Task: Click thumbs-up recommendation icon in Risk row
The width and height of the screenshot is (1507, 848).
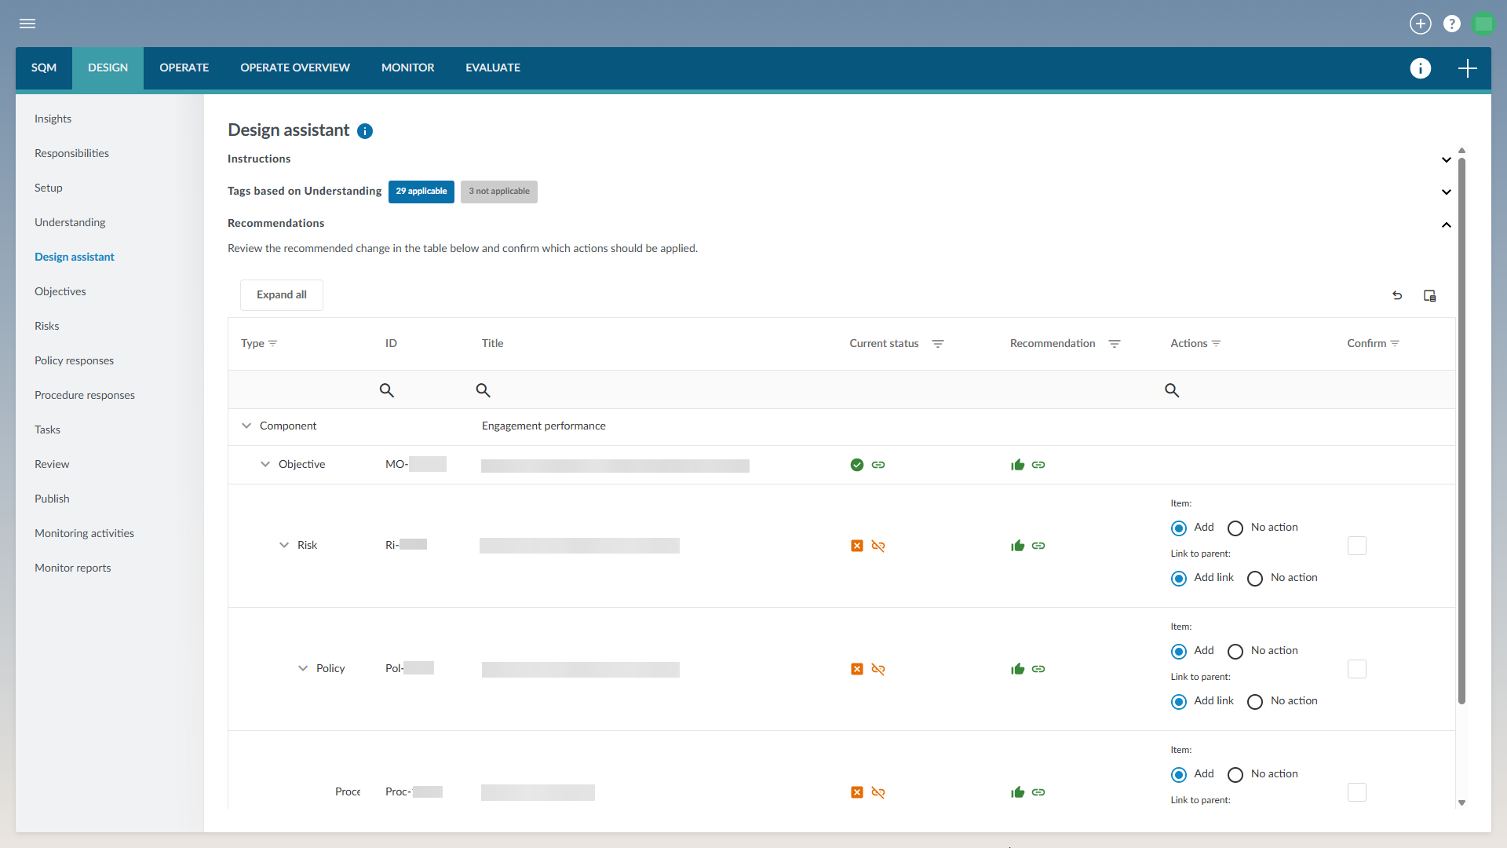Action: click(x=1017, y=546)
